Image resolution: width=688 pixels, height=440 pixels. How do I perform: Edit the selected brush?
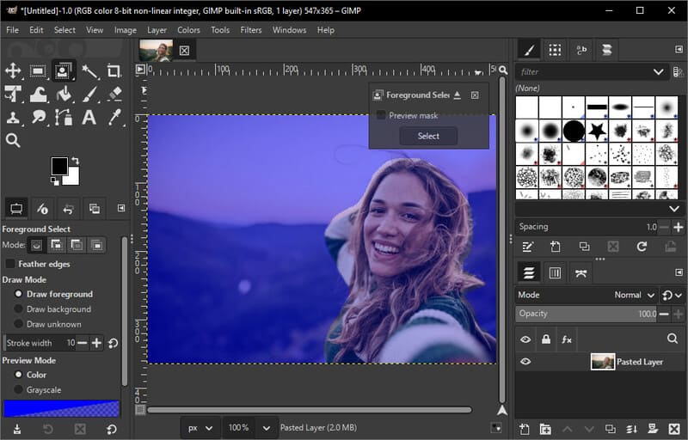pyautogui.click(x=527, y=247)
